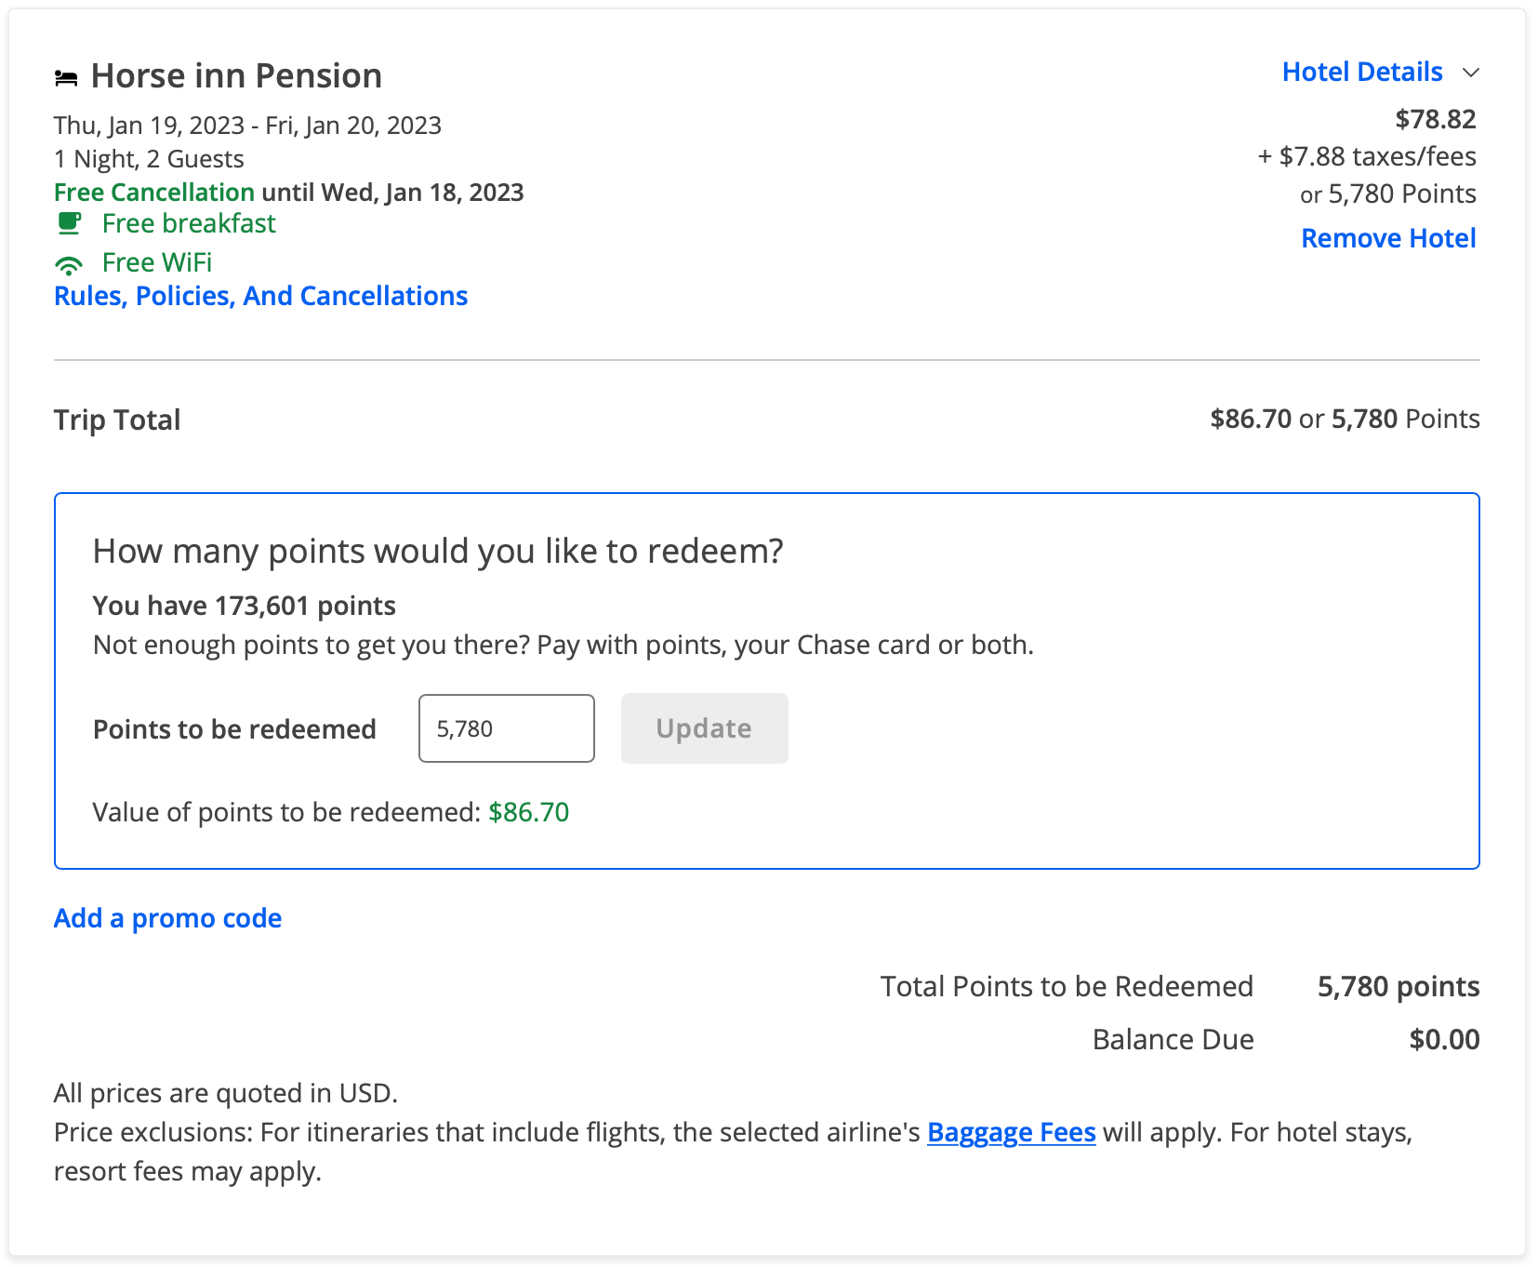The width and height of the screenshot is (1538, 1267).
Task: Click the green WiFi signal icon
Action: [x=69, y=265]
